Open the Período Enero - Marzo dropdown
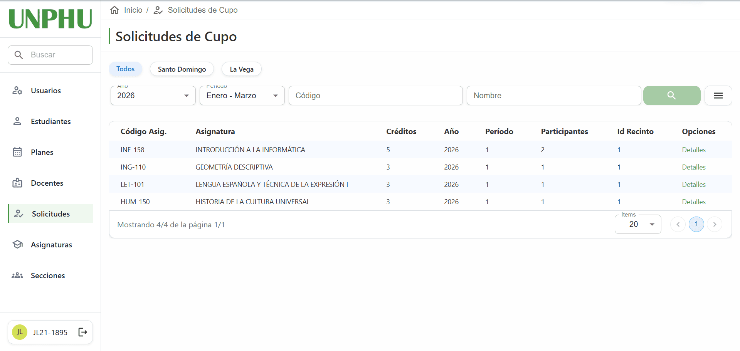 (242, 96)
